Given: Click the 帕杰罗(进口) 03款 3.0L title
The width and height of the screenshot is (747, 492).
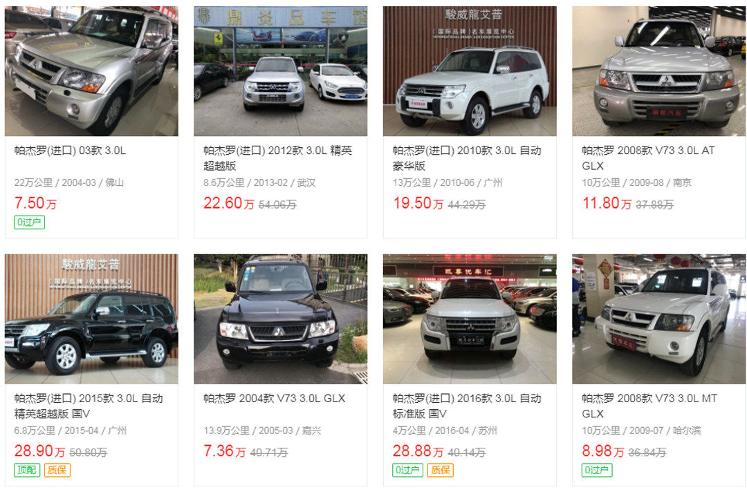Looking at the screenshot, I should point(70,151).
